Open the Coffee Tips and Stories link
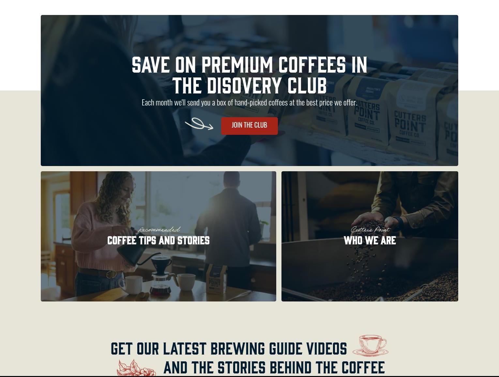 [159, 241]
